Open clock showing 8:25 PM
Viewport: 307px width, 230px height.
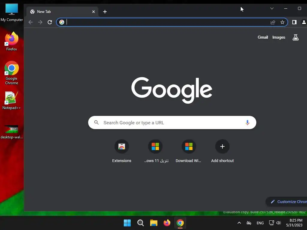(294, 223)
